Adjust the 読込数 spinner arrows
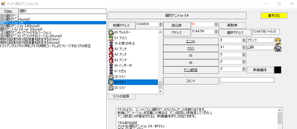The image size is (297, 129). click(216, 24)
